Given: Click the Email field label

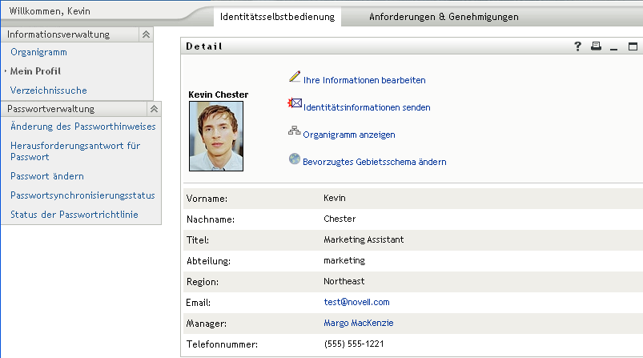Looking at the screenshot, I should 198,303.
